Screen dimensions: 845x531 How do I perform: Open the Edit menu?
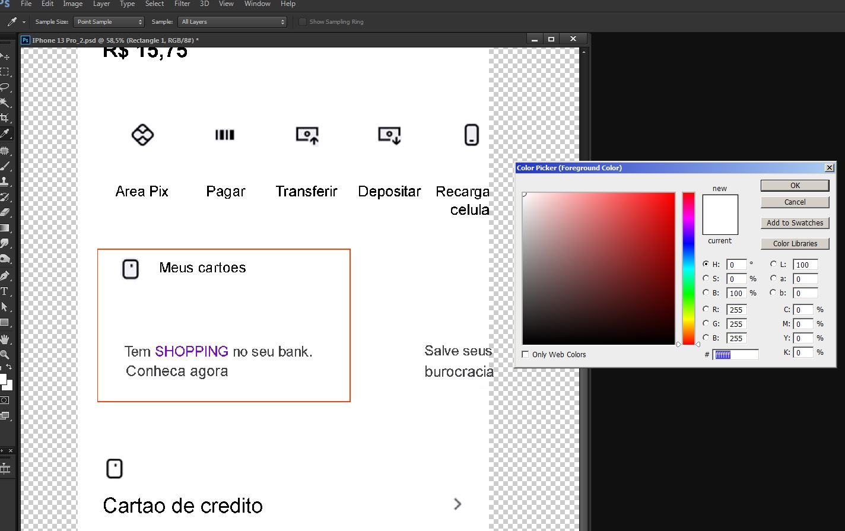tap(47, 4)
